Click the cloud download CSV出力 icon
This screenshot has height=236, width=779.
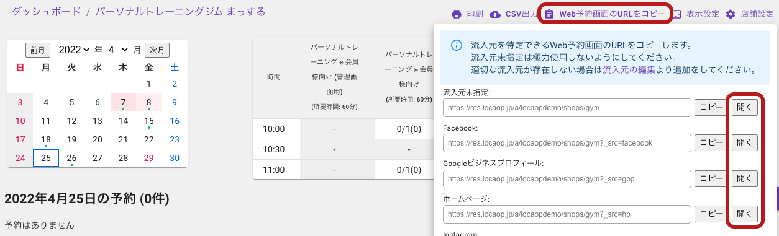tap(495, 14)
